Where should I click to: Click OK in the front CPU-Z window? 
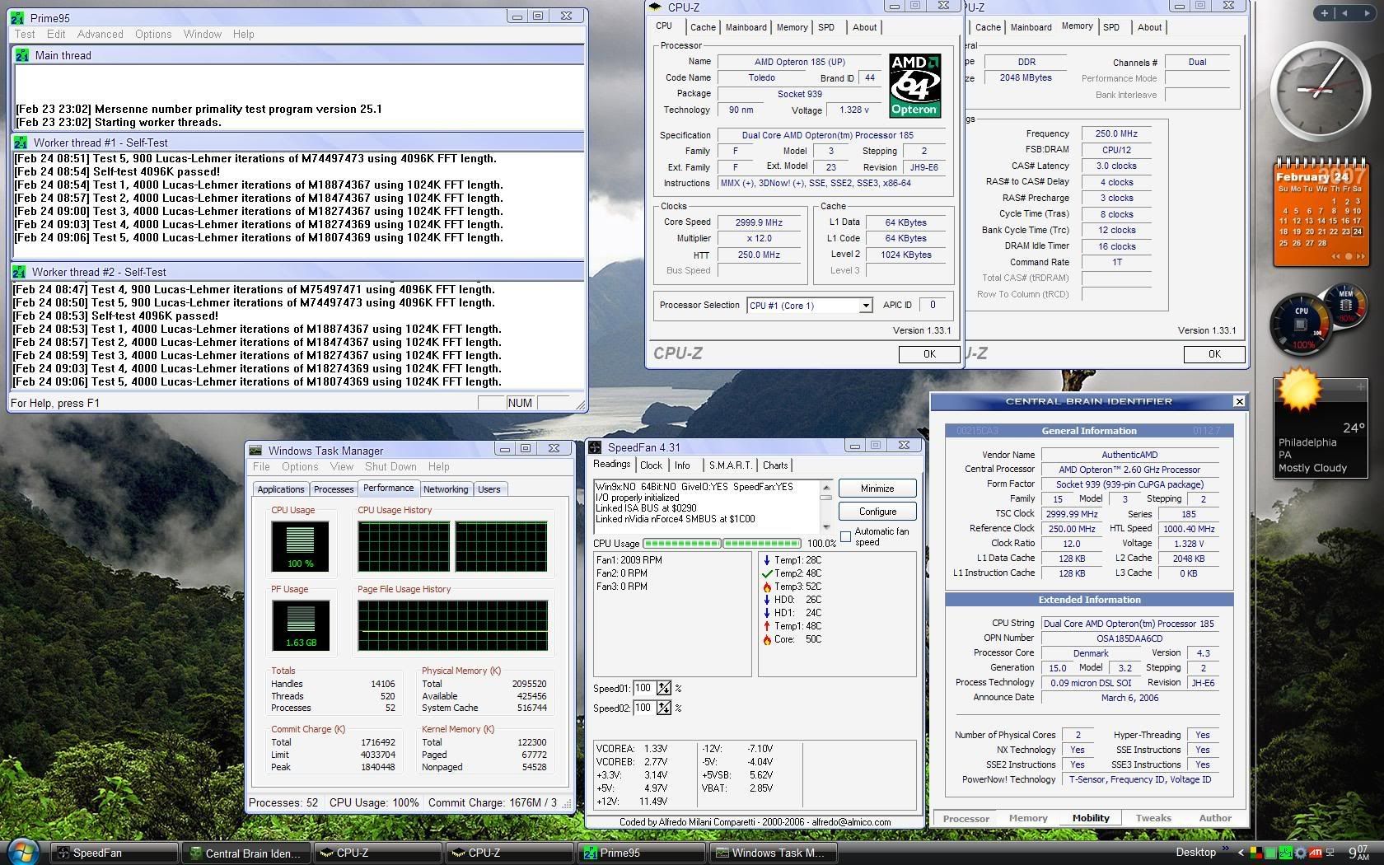(929, 354)
